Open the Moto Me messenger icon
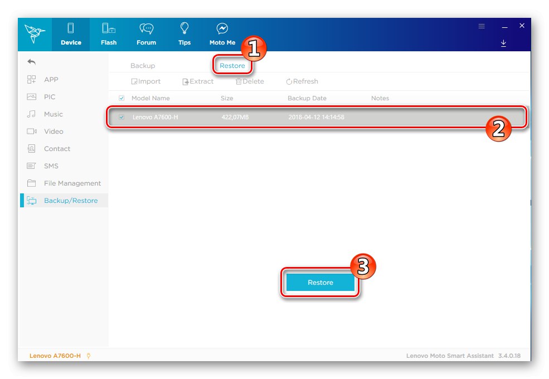This screenshot has width=549, height=379. pos(222,28)
